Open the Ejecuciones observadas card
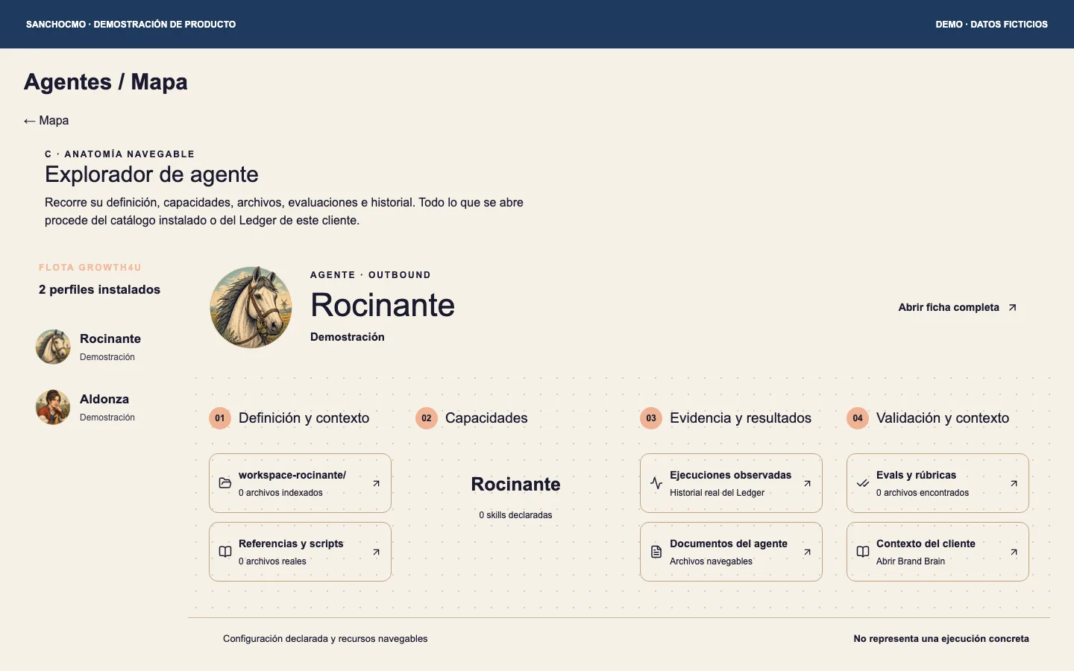 (731, 483)
